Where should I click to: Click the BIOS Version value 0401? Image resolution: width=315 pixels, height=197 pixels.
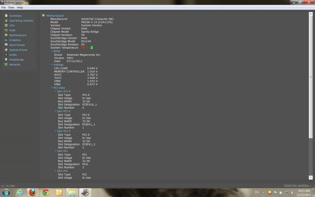click(x=70, y=58)
